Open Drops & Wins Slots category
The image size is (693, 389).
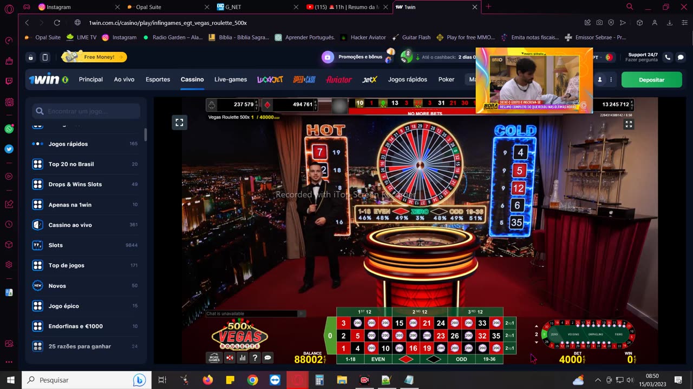85,184
